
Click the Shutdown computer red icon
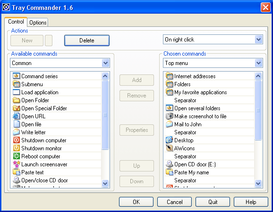[x=17, y=140]
